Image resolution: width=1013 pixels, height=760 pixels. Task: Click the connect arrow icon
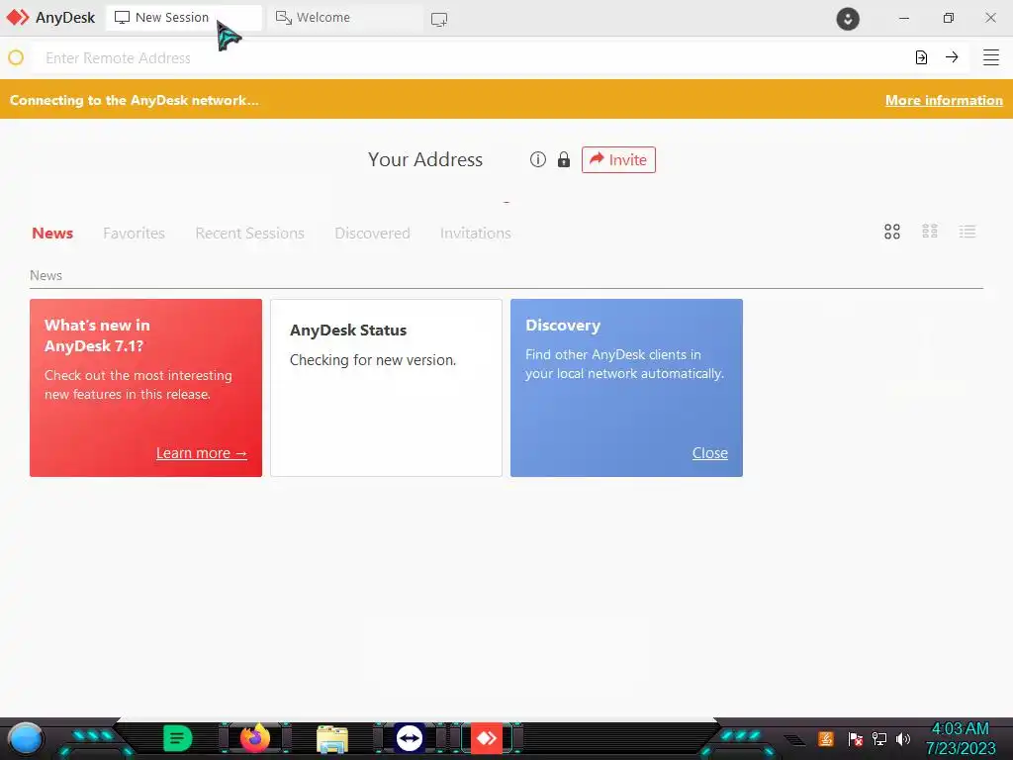952,56
